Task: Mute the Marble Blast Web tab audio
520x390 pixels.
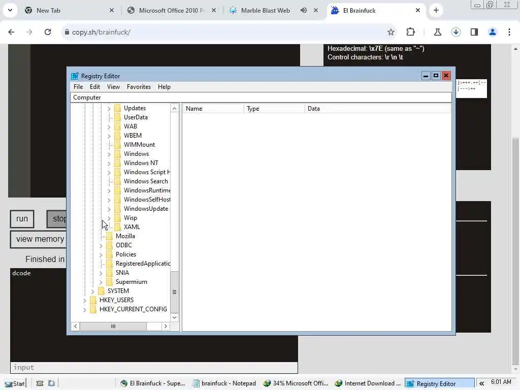Action: 304,11
